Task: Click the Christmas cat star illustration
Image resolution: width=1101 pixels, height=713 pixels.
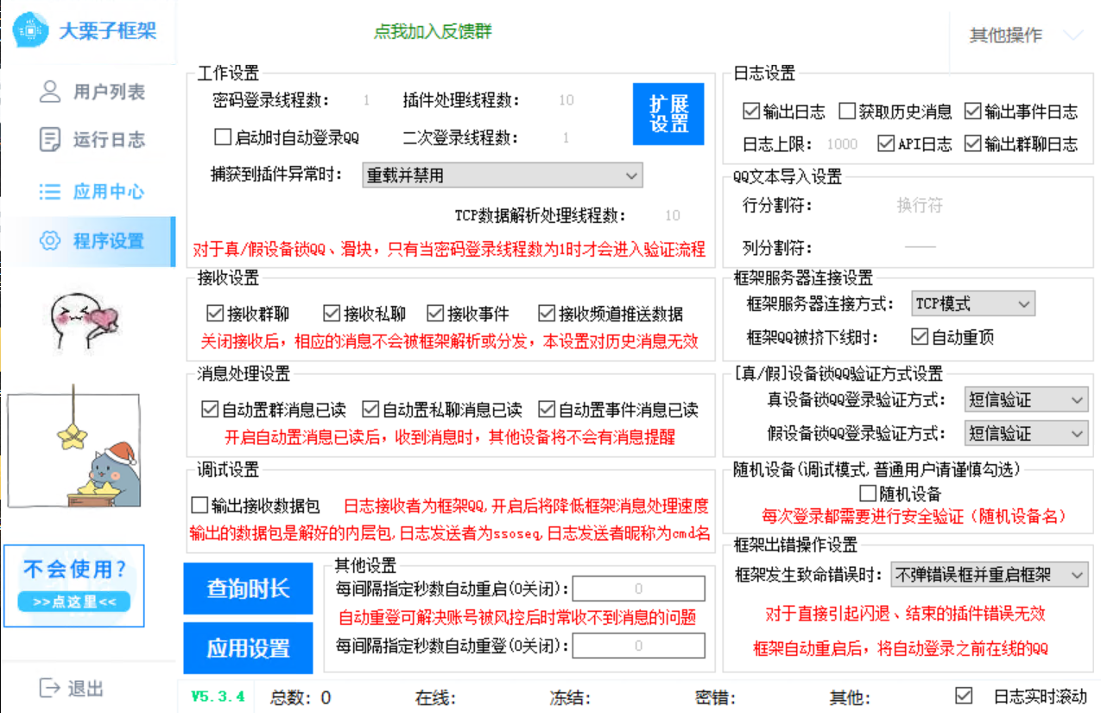Action: tap(74, 448)
